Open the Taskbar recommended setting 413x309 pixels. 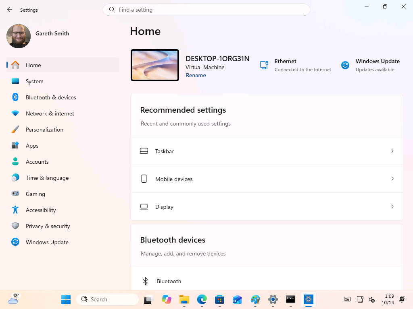pyautogui.click(x=267, y=151)
